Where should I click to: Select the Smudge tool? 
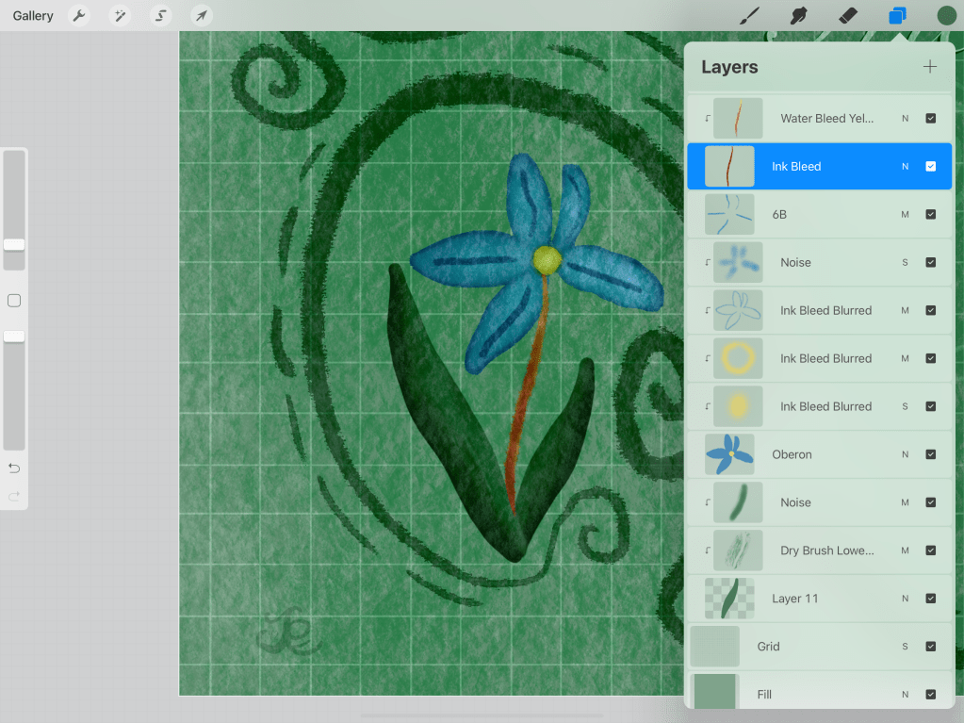(x=799, y=16)
